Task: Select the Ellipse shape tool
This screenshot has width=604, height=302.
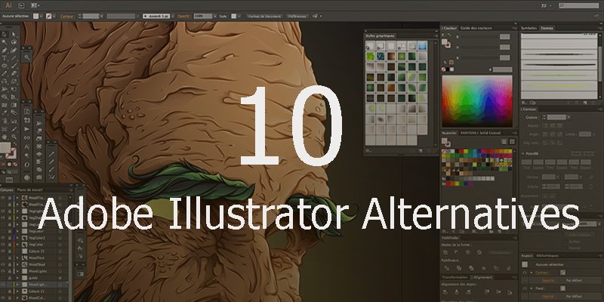Action: tap(5, 66)
